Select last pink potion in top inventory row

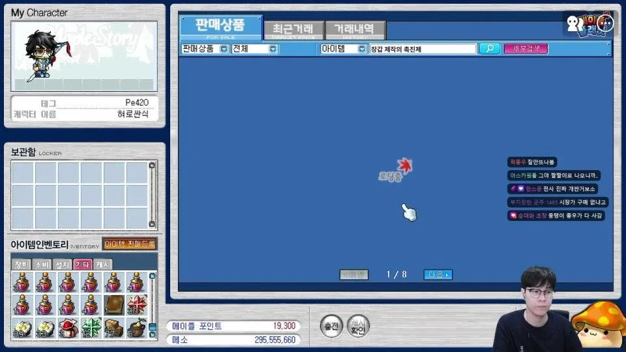(136, 282)
